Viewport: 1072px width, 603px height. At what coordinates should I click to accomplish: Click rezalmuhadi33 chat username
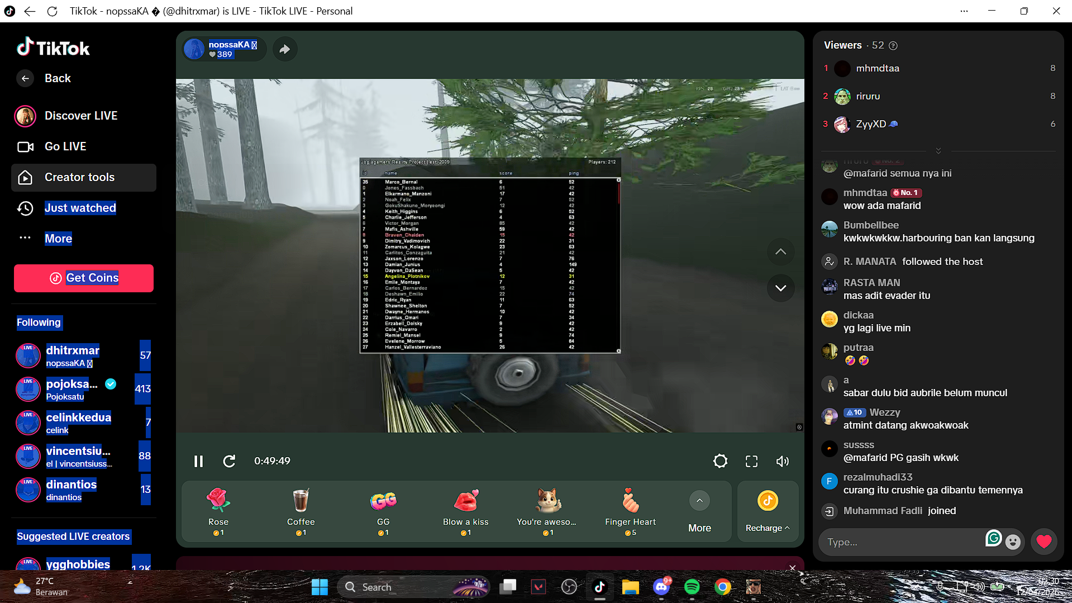[878, 477]
